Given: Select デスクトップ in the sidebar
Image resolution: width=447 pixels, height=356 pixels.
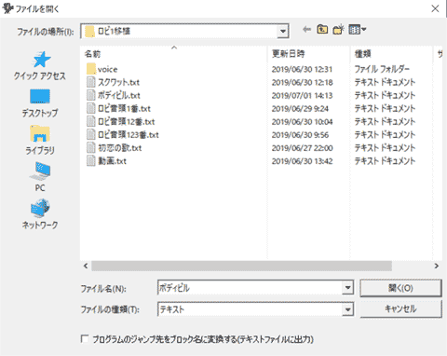Looking at the screenshot, I should [40, 103].
